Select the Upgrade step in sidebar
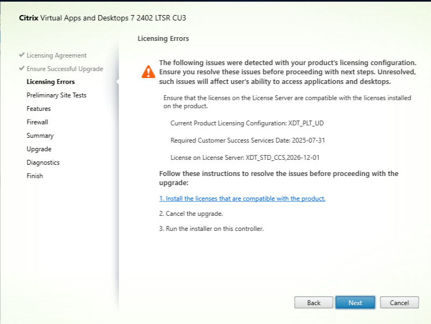Viewport: 431px width, 324px height. 39,149
